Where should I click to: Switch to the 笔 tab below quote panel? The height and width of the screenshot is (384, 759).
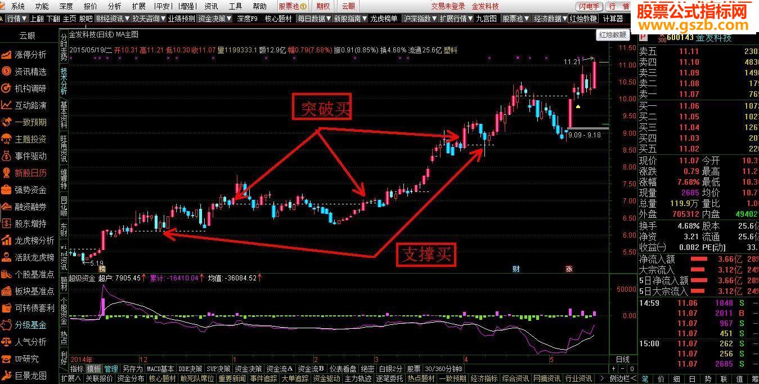645,379
